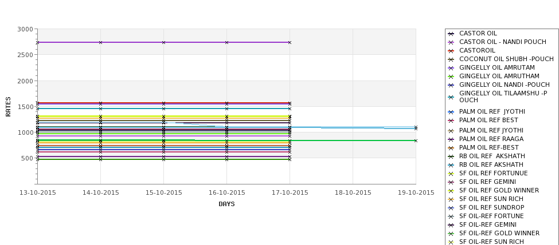This screenshot has width=559, height=245.
Task: Click the RATES axis title
Action: pos(8,107)
